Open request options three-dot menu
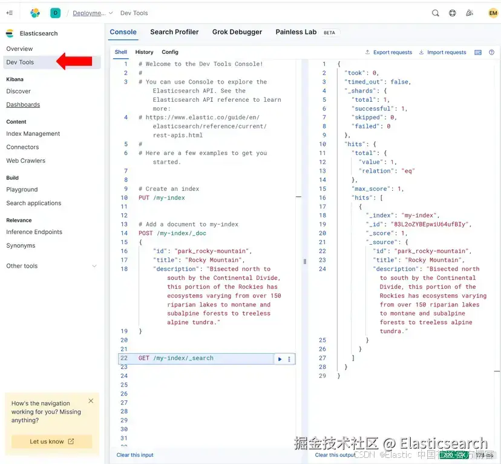This screenshot has width=501, height=464. (289, 359)
